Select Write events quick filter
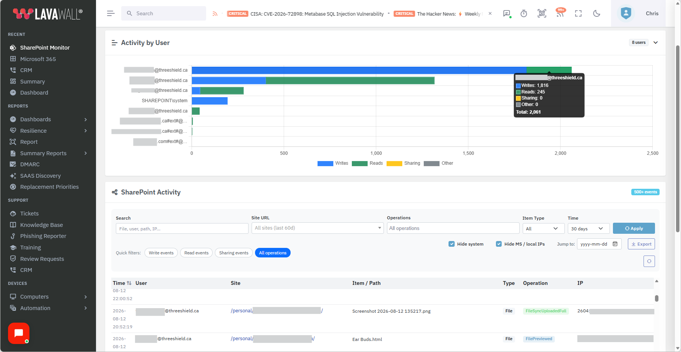The width and height of the screenshot is (681, 352). pyautogui.click(x=161, y=253)
